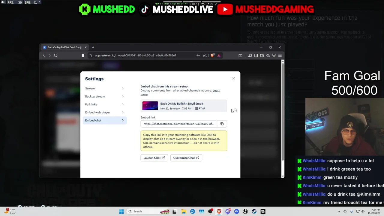Toggle the browser sidebar panel icon
384x216 pixels.
256,55
